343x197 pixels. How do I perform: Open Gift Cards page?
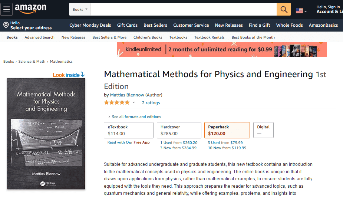(x=127, y=25)
